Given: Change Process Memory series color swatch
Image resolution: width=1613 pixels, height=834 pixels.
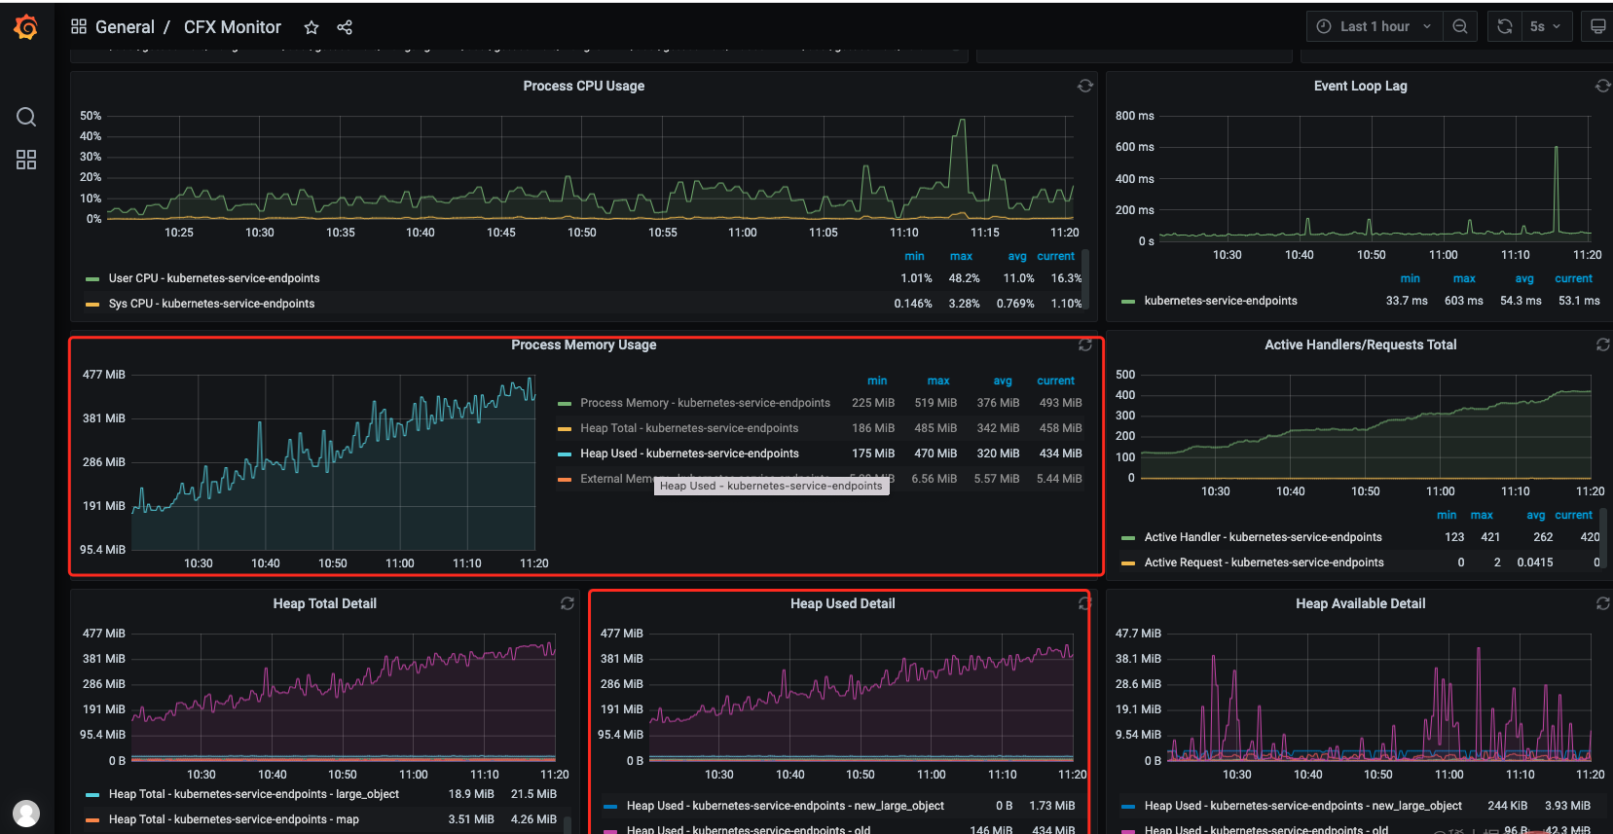Looking at the screenshot, I should pyautogui.click(x=565, y=404).
